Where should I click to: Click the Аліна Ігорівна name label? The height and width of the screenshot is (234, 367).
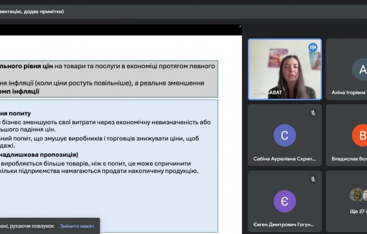(349, 93)
